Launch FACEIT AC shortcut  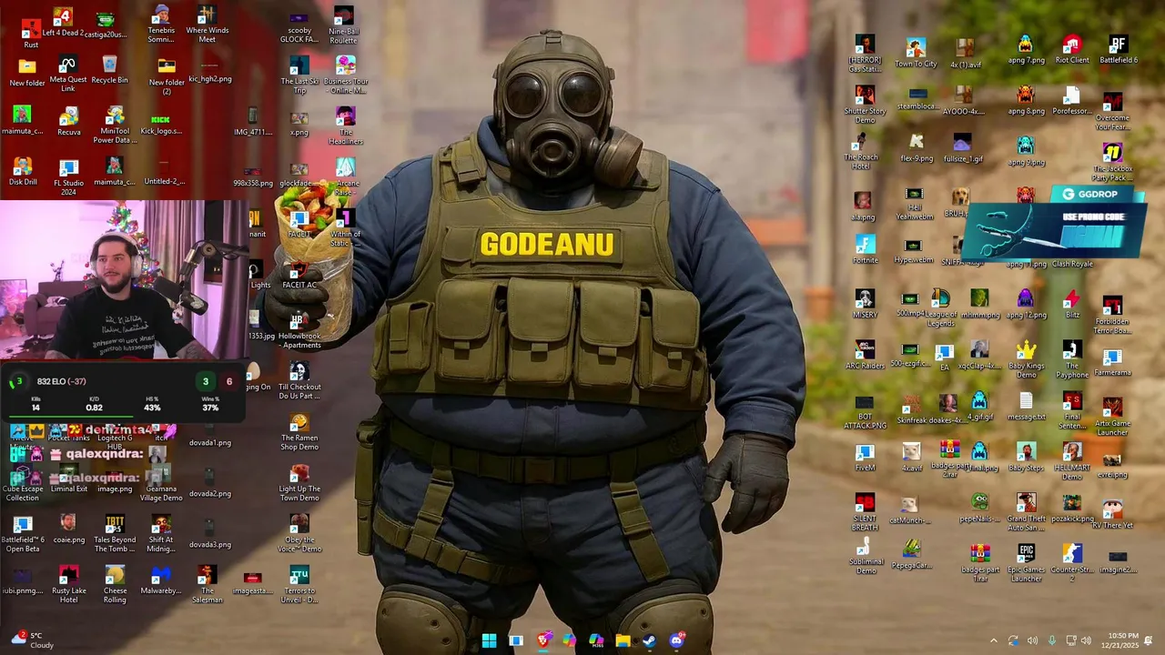[x=299, y=277]
